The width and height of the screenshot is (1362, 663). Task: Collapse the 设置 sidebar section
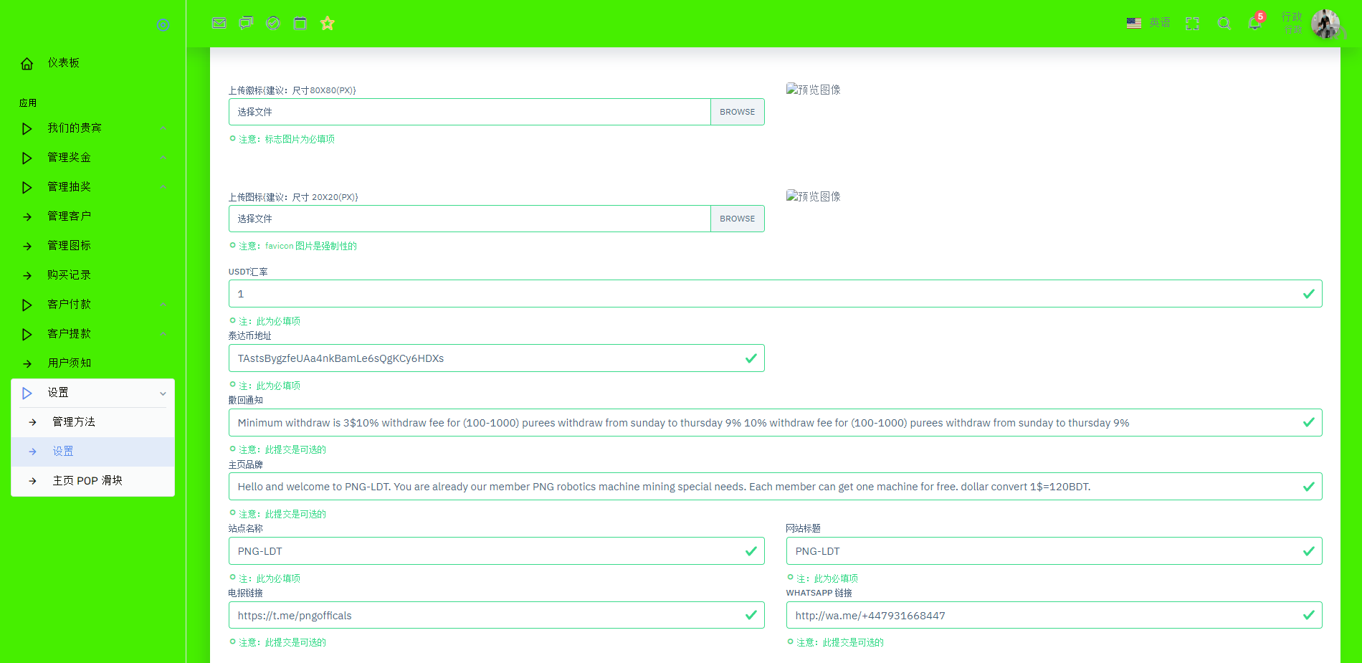pyautogui.click(x=92, y=393)
